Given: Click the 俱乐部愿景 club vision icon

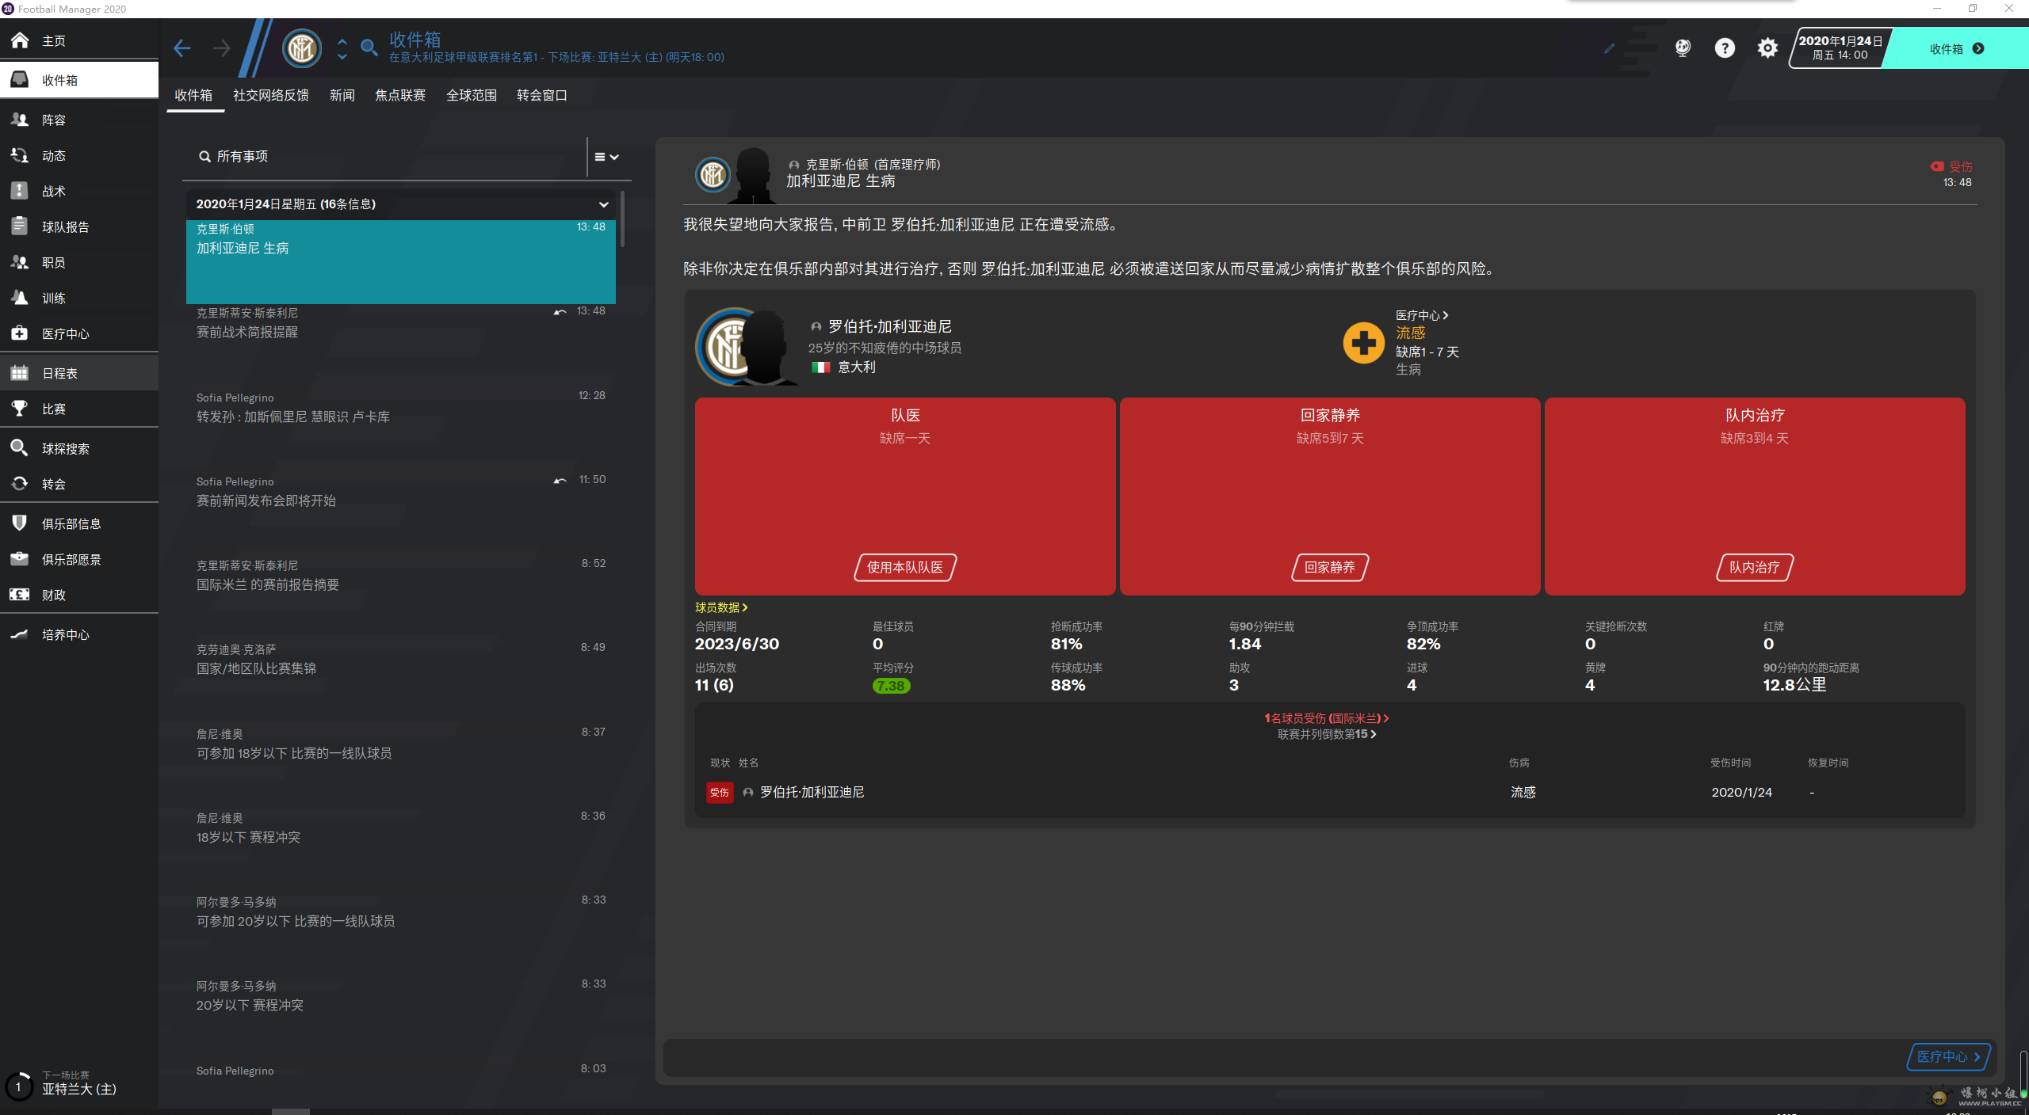Looking at the screenshot, I should pos(20,559).
